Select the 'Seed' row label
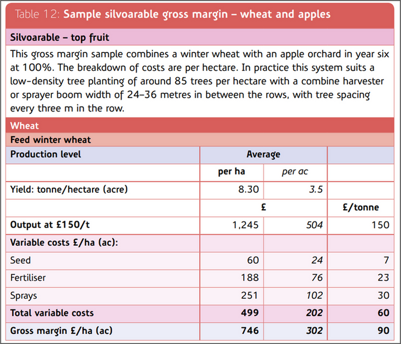The image size is (401, 344). 21,260
